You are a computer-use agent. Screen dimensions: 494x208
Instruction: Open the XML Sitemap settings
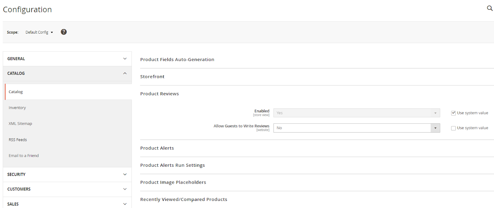point(20,124)
